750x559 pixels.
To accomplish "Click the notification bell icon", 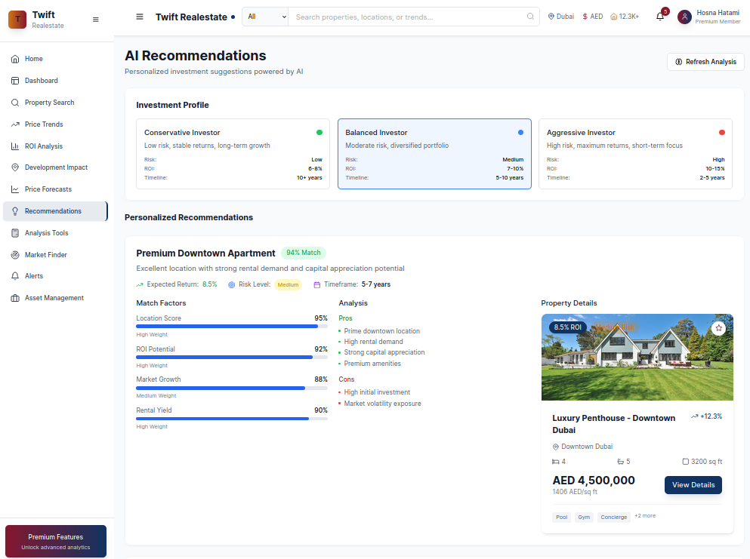I will point(660,17).
